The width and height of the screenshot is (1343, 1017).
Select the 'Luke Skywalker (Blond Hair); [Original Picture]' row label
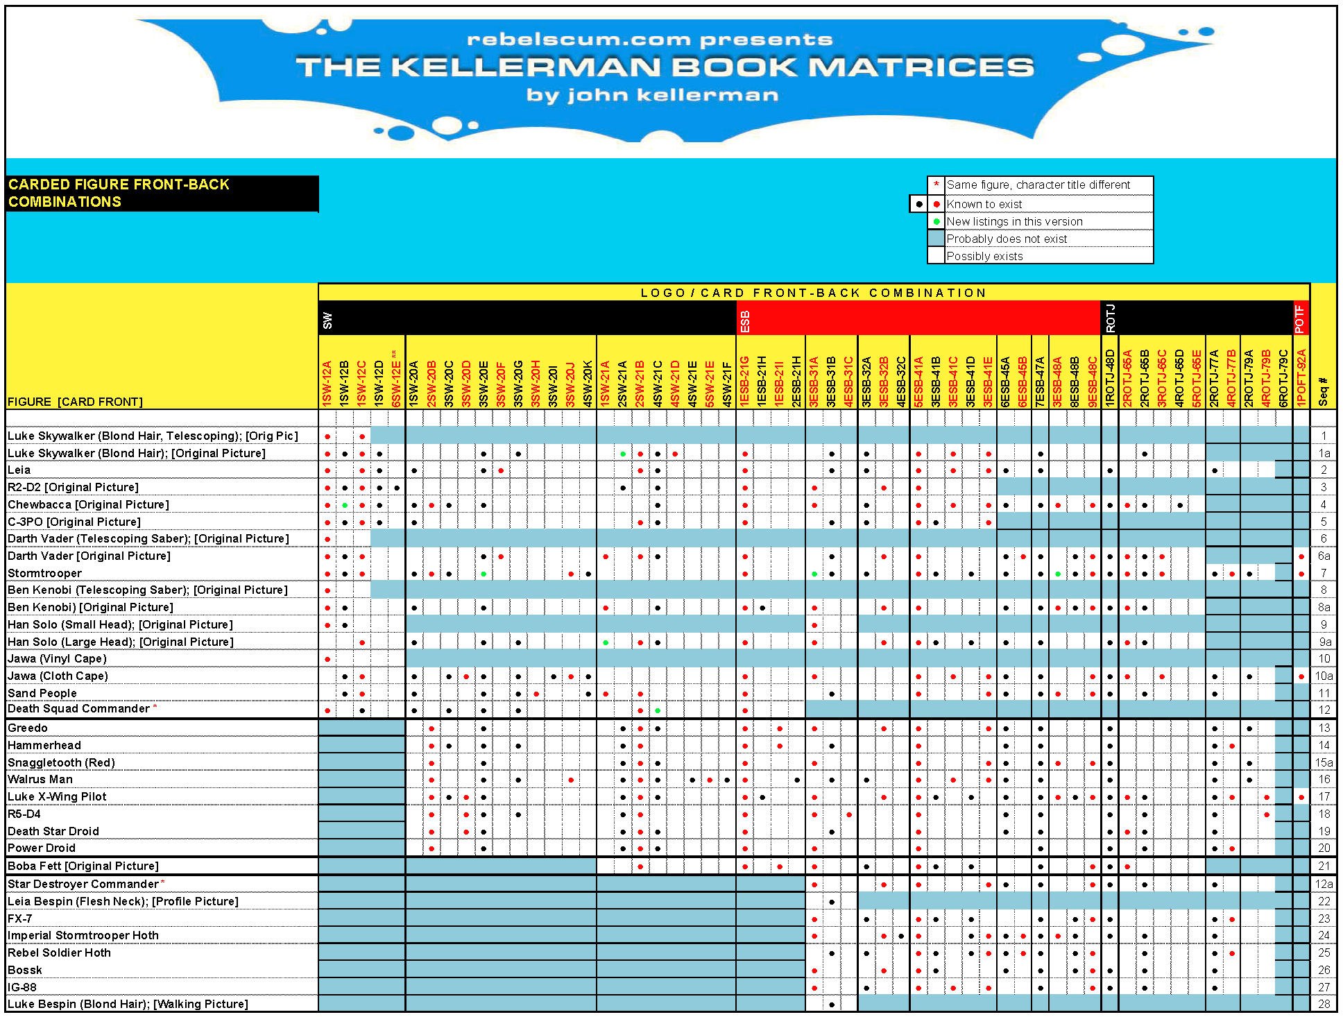click(137, 453)
